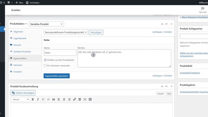Open the Versand product tab

click(x=17, y=45)
